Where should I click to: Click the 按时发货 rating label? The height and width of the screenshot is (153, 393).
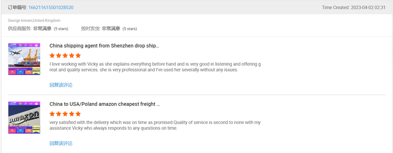pyautogui.click(x=91, y=29)
